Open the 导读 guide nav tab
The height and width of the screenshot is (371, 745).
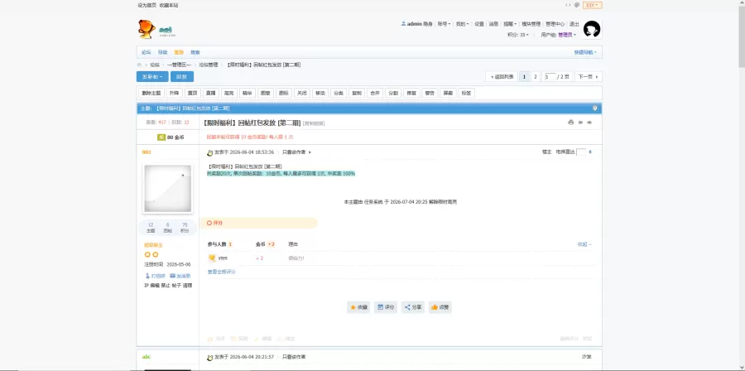tap(162, 52)
